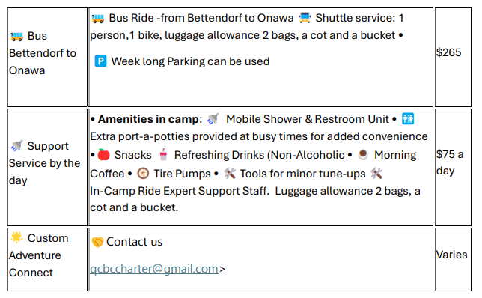This screenshot has height=298, width=482.
Task: Click the 'Week long Parking can be used' text
Action: point(190,61)
